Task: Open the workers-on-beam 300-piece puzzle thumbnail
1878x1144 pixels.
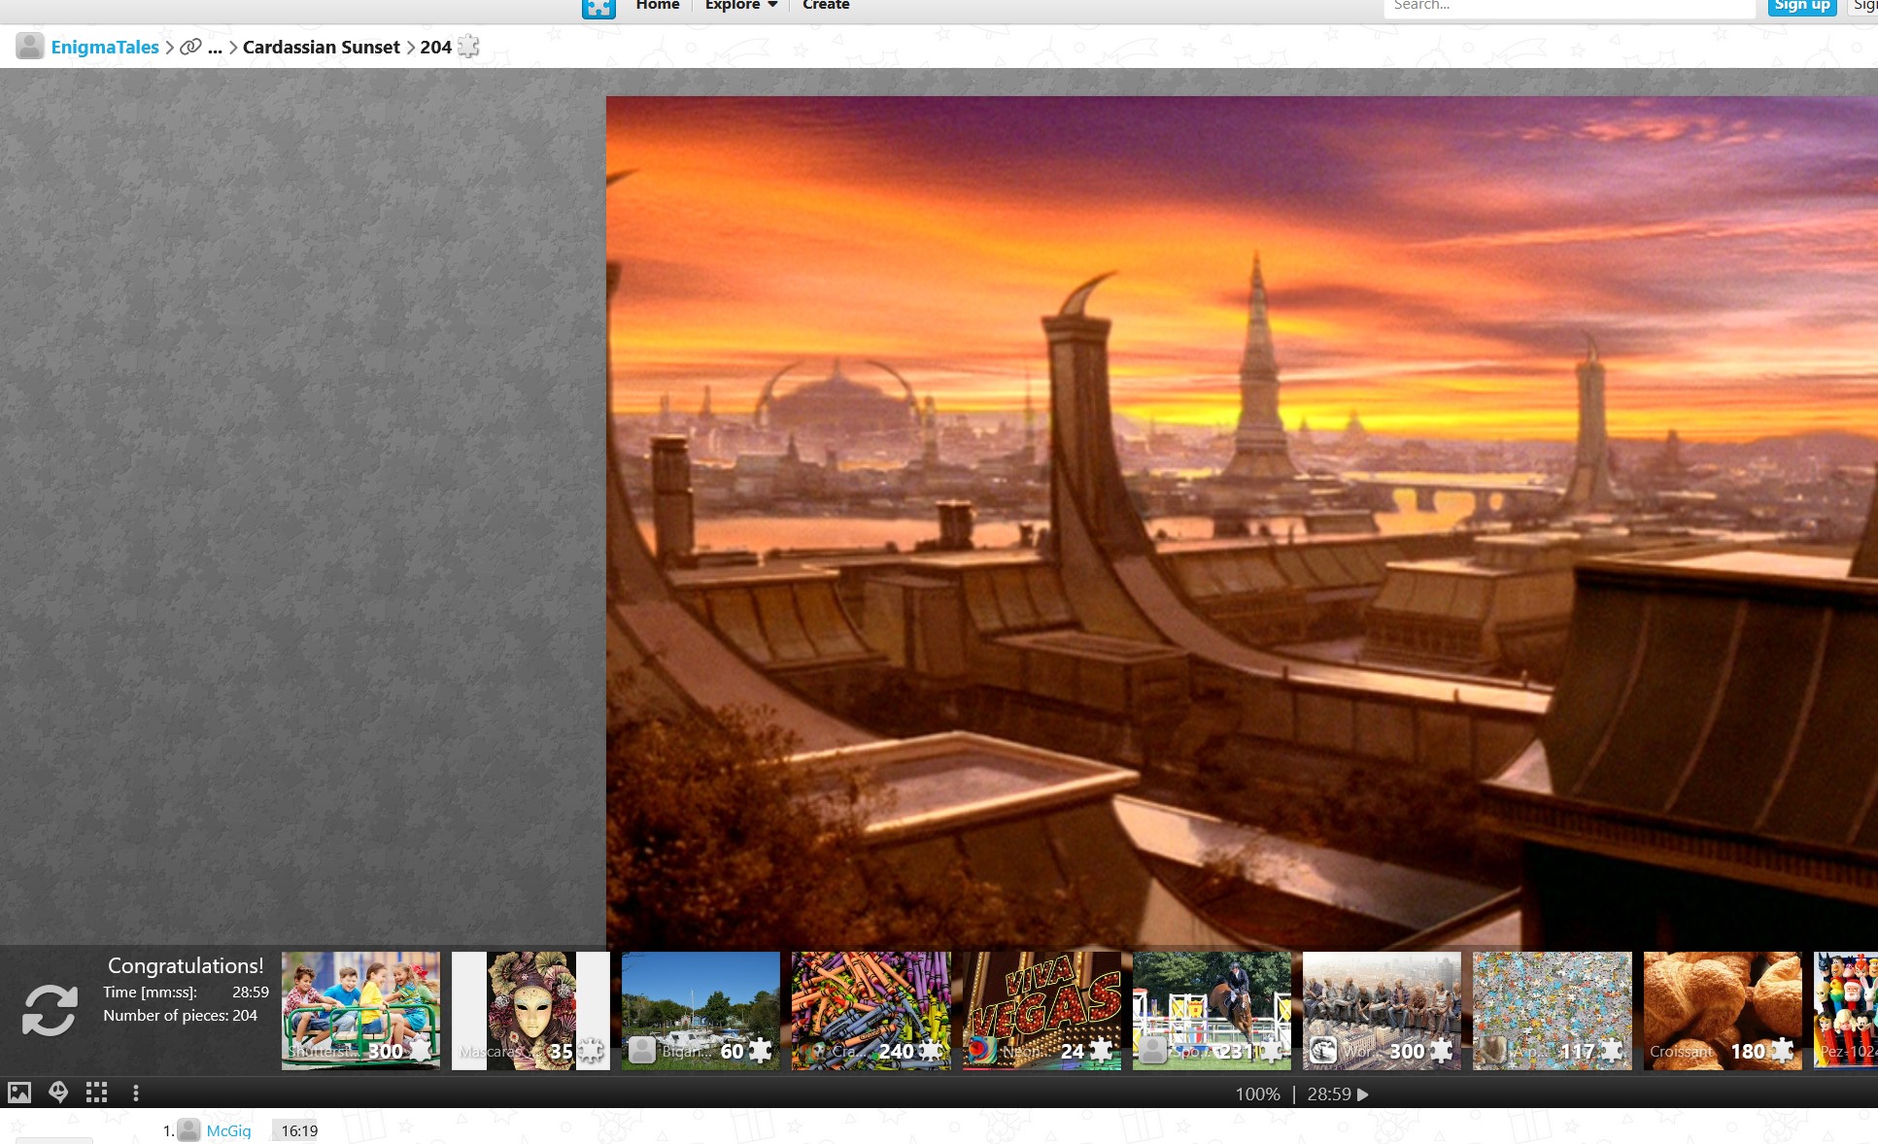Action: [1382, 1011]
